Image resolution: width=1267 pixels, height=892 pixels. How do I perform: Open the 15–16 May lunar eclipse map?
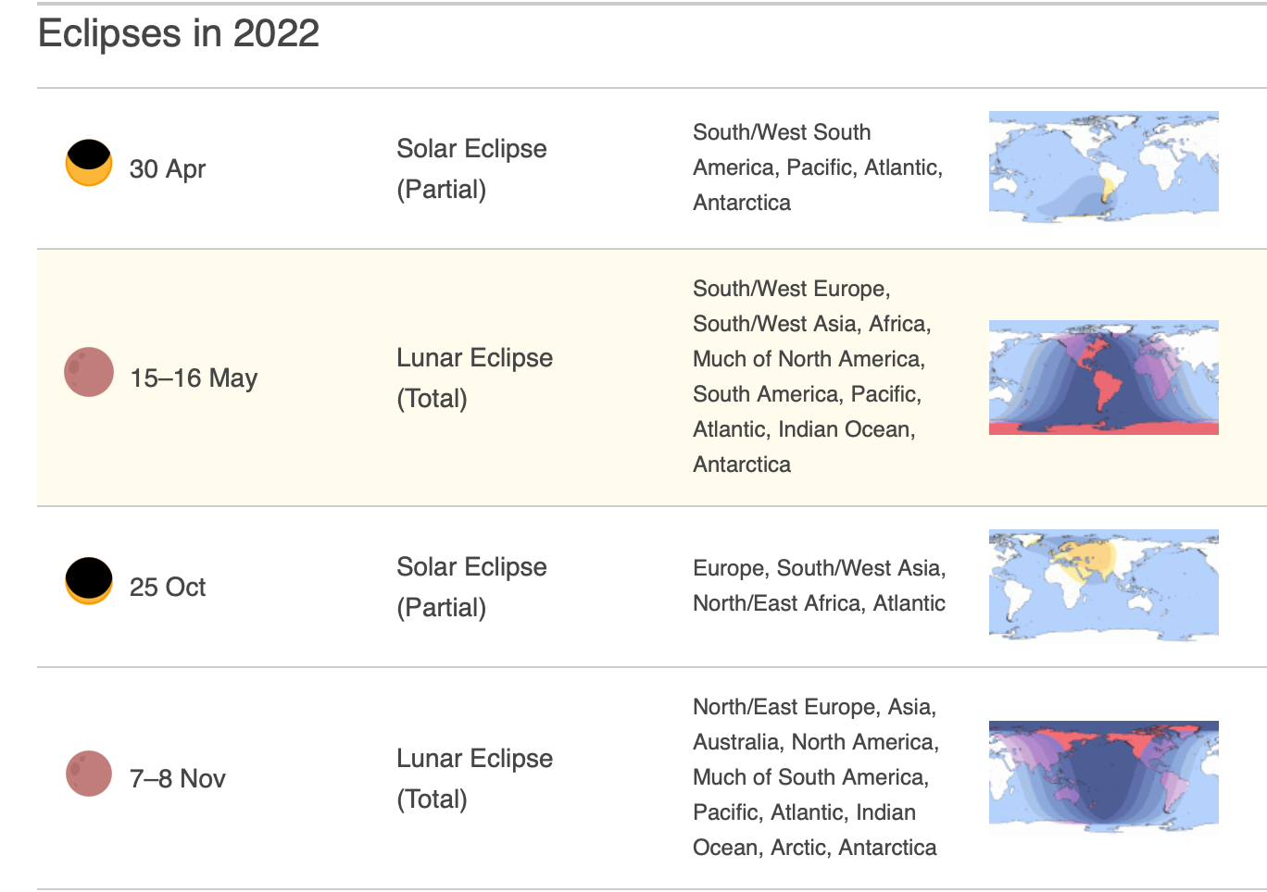click(1104, 378)
